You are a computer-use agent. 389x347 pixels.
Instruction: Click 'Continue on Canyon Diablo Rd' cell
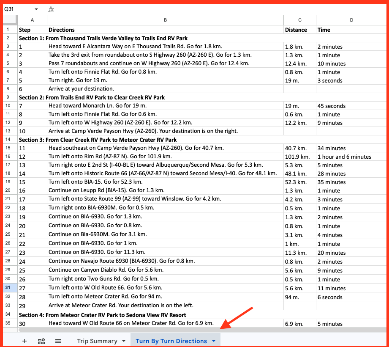tap(165, 270)
